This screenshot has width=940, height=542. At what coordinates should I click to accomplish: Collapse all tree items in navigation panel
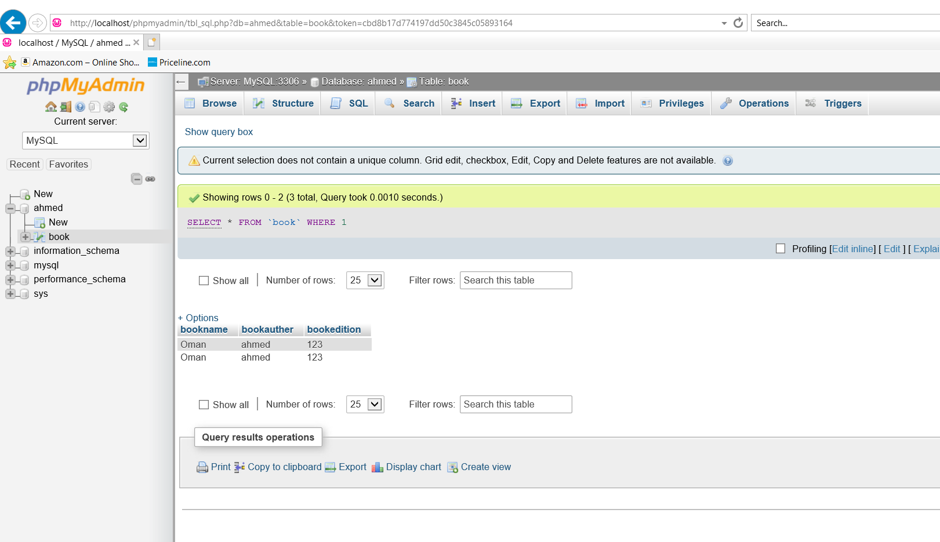click(136, 179)
